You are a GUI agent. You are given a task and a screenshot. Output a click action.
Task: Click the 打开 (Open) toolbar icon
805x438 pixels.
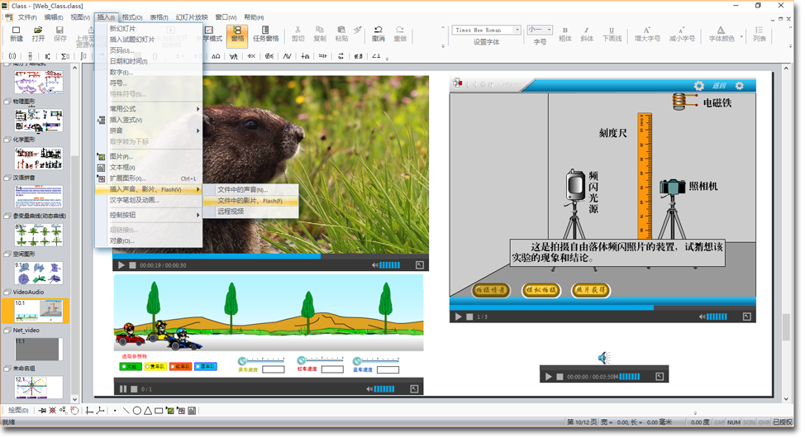(x=38, y=33)
